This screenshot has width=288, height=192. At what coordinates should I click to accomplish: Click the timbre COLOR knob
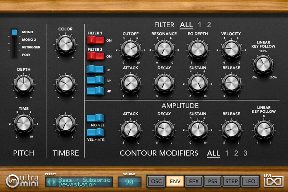pos(65,44)
